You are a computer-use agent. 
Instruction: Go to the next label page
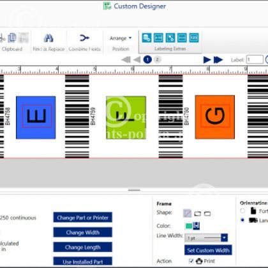pos(207,60)
